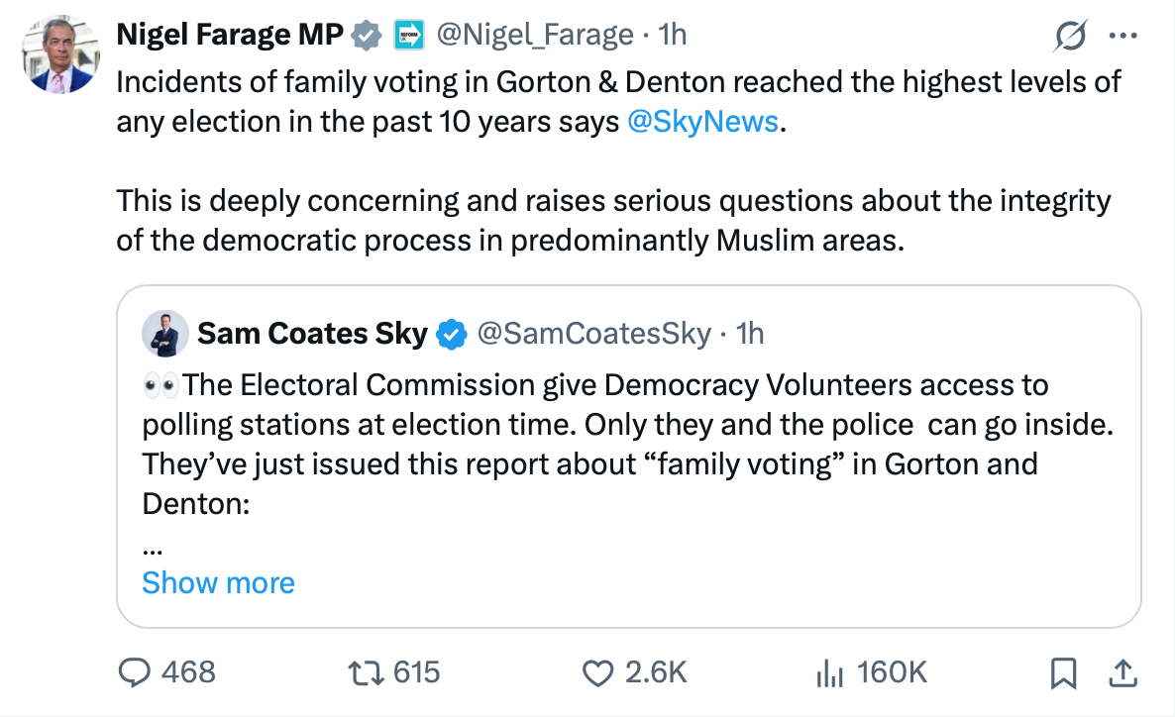
Task: Click the share upload icon
Action: click(1122, 673)
